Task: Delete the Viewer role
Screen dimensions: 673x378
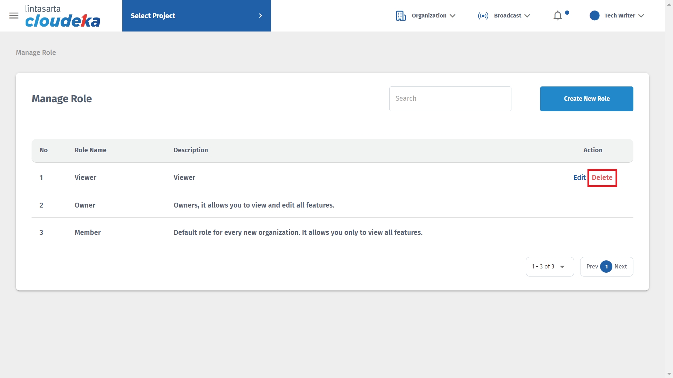Action: (x=602, y=177)
